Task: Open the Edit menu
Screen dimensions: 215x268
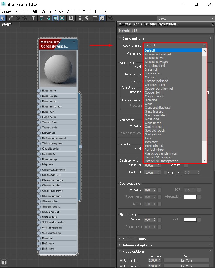Action: click(x=35, y=12)
